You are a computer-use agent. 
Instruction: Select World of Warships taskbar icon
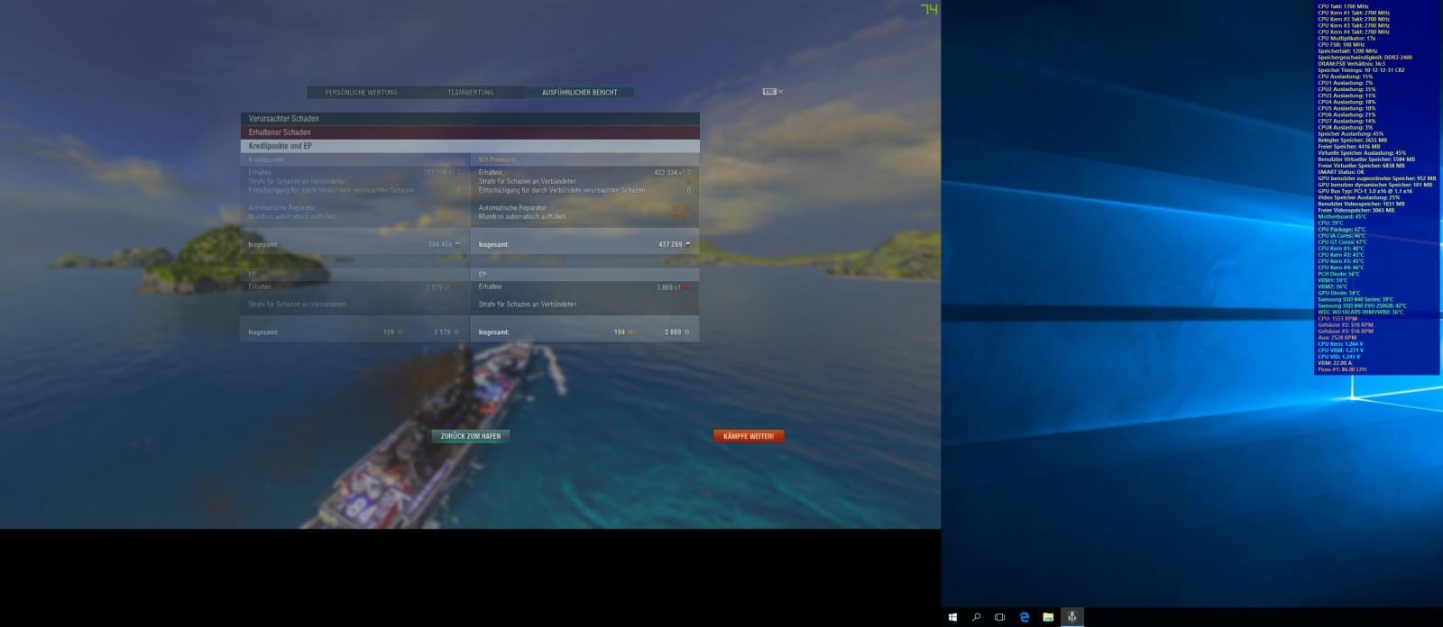[x=1071, y=617]
